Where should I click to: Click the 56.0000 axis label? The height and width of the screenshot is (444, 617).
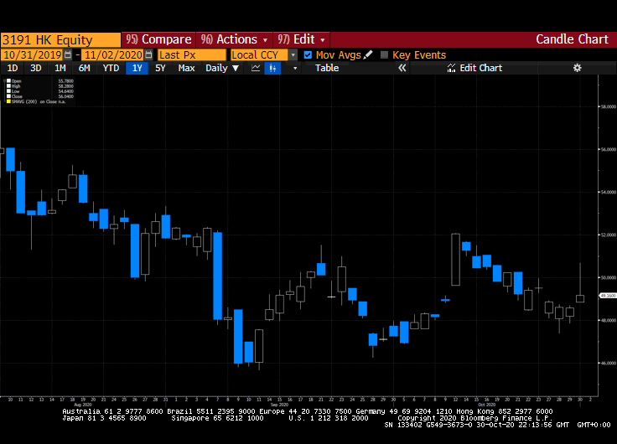609,149
